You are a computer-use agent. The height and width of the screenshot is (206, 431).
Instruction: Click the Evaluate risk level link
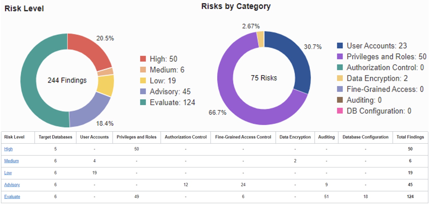[12, 197]
